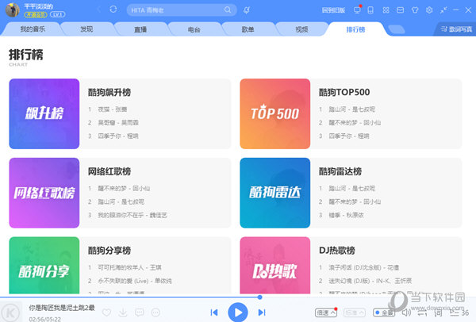Open the 酷狗分享 green cover

coord(44,265)
